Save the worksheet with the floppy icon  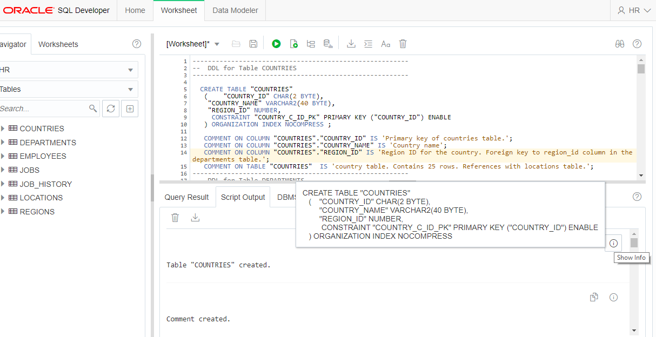coord(253,44)
